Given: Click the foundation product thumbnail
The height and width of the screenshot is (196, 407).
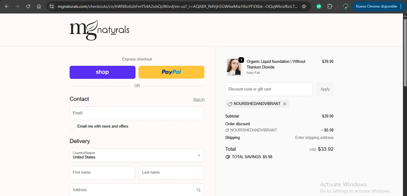Looking at the screenshot, I should [234, 67].
